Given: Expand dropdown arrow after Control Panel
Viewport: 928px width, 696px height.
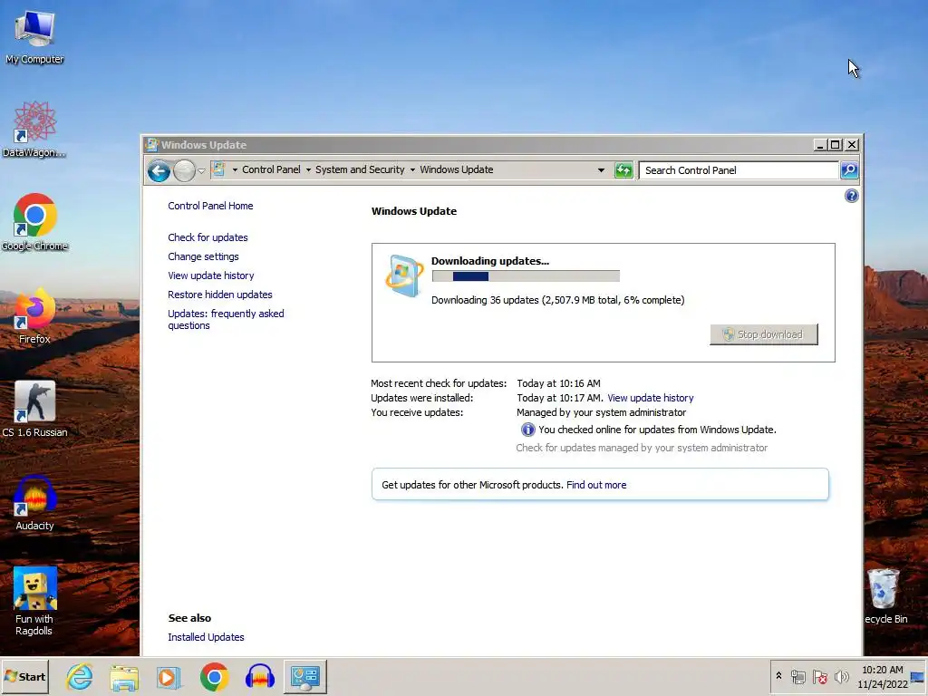Looking at the screenshot, I should pyautogui.click(x=308, y=169).
